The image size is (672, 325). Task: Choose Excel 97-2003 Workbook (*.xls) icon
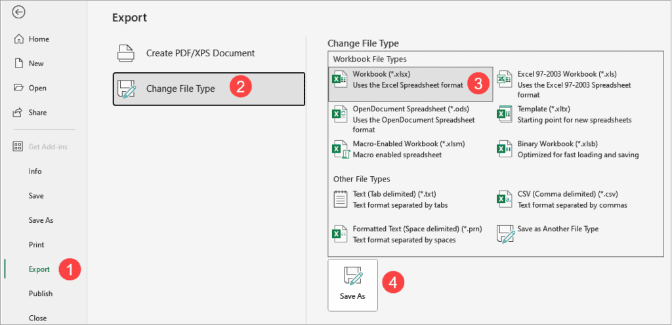pos(504,80)
